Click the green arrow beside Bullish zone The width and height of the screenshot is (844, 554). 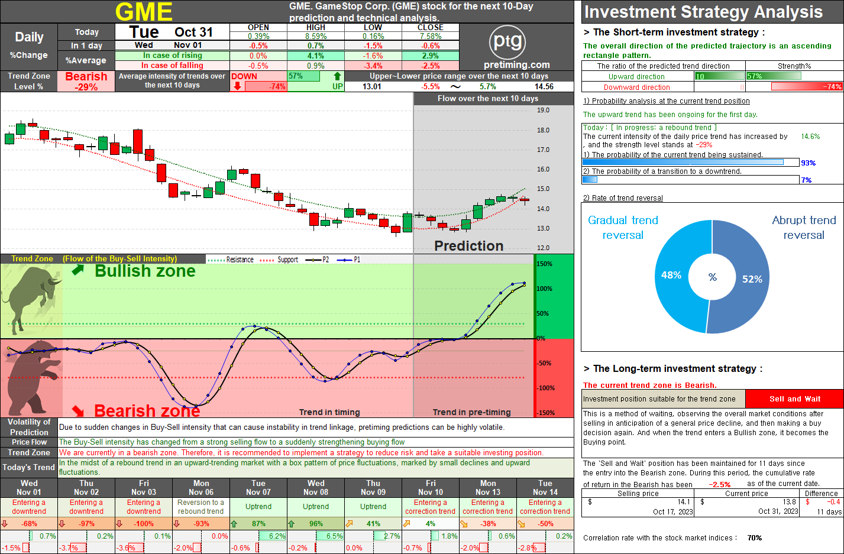click(x=78, y=270)
